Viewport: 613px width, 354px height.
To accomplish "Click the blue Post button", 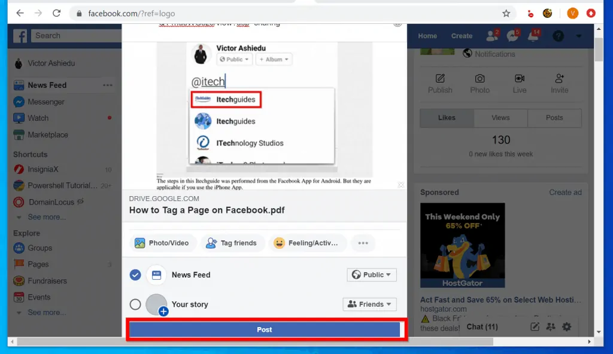I will tap(265, 329).
